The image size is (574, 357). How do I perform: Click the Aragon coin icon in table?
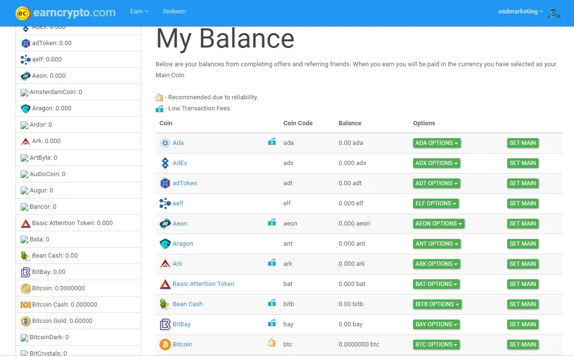coord(165,244)
